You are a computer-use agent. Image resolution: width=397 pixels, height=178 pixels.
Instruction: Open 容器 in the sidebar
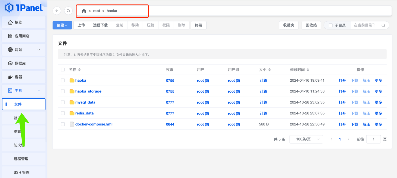click(24, 77)
